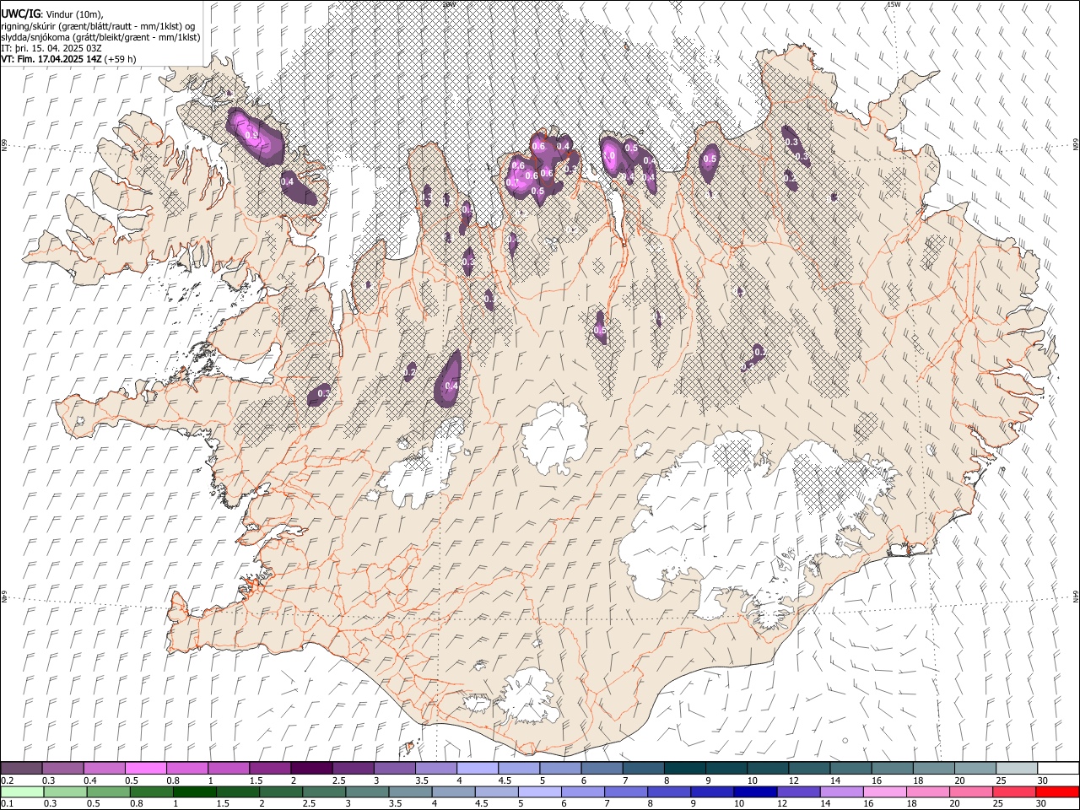Select the bright red swatch after 30, bottom legend
1080x810 pixels.
(x=1056, y=791)
